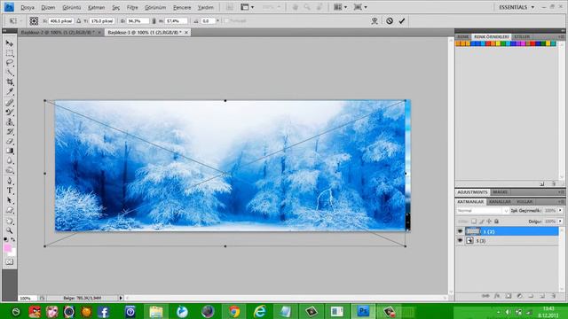Select the Dodge tool

[x=10, y=170]
